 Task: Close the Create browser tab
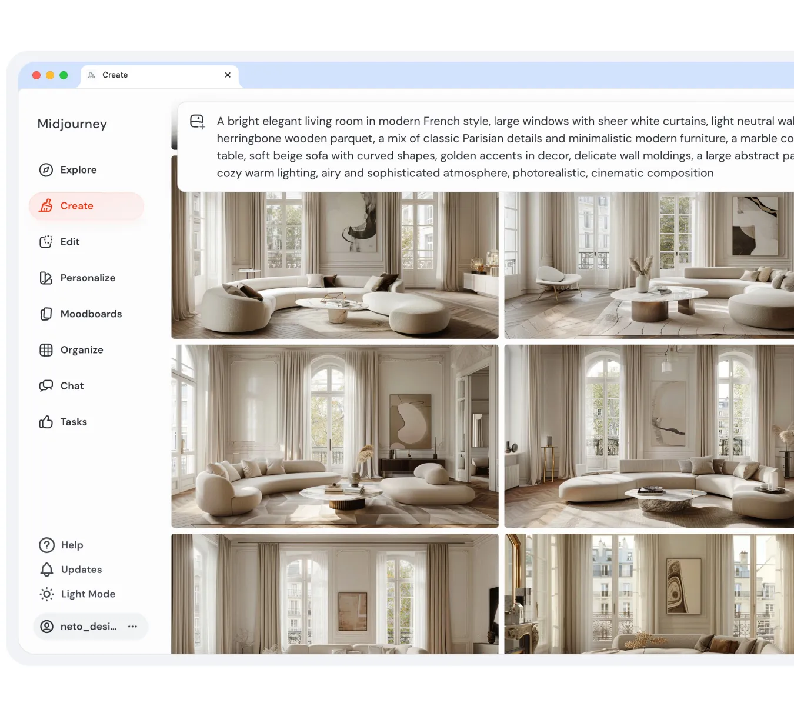(228, 75)
